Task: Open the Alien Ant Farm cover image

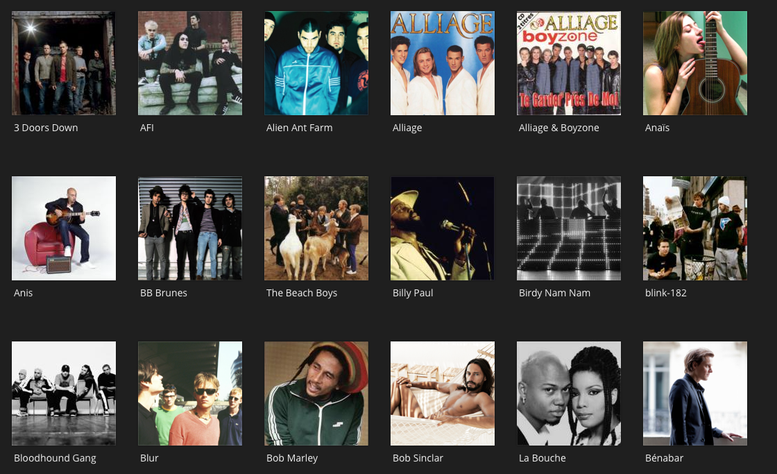Action: coord(316,63)
